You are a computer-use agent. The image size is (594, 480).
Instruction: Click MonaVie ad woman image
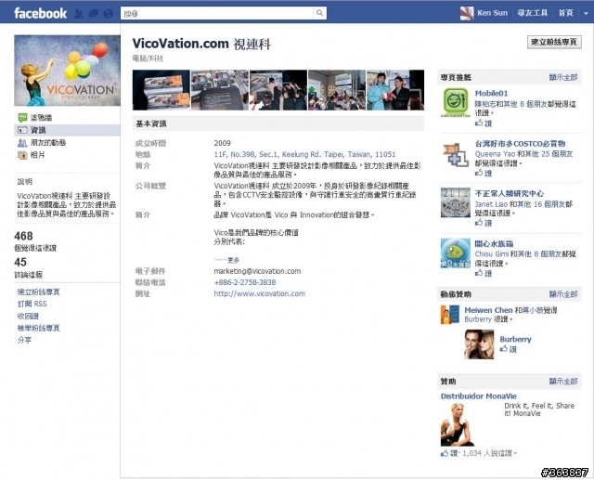point(458,424)
